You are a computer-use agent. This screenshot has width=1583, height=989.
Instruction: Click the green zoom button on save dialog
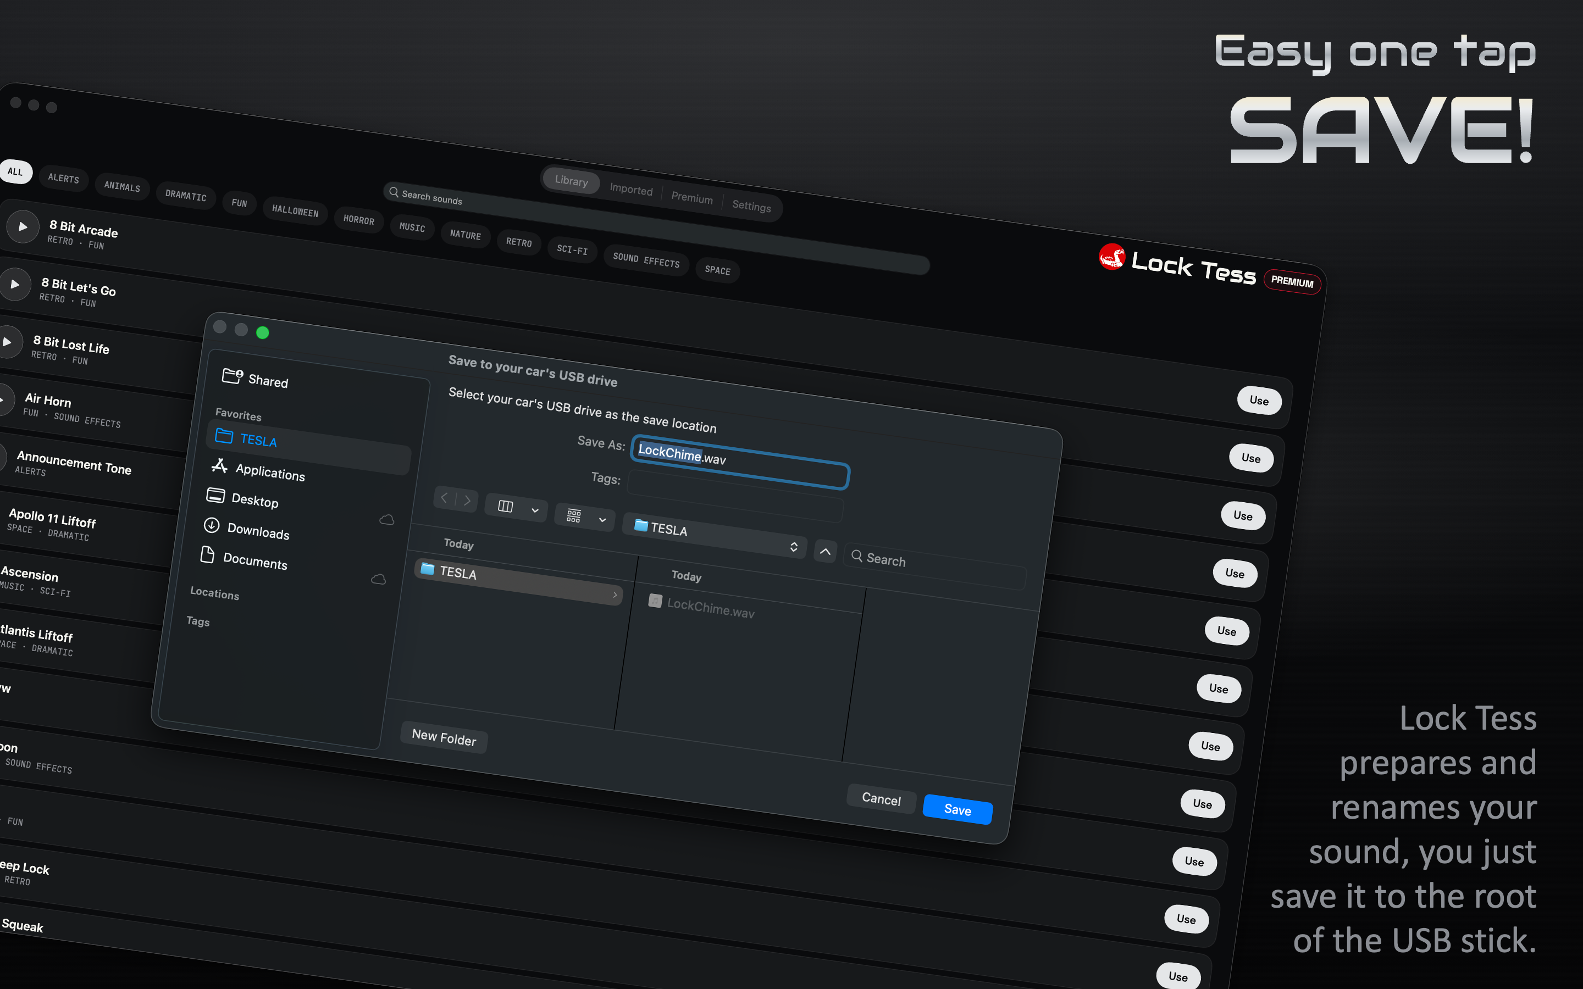coord(262,333)
